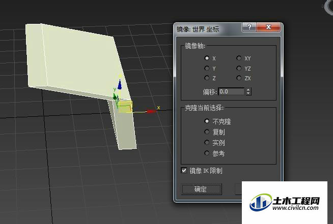Click the green Y axis gizmo arrow

[x=115, y=98]
